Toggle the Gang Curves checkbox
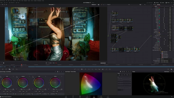Image resolution: width=174 pixels, height=98 pixels. pos(161,52)
